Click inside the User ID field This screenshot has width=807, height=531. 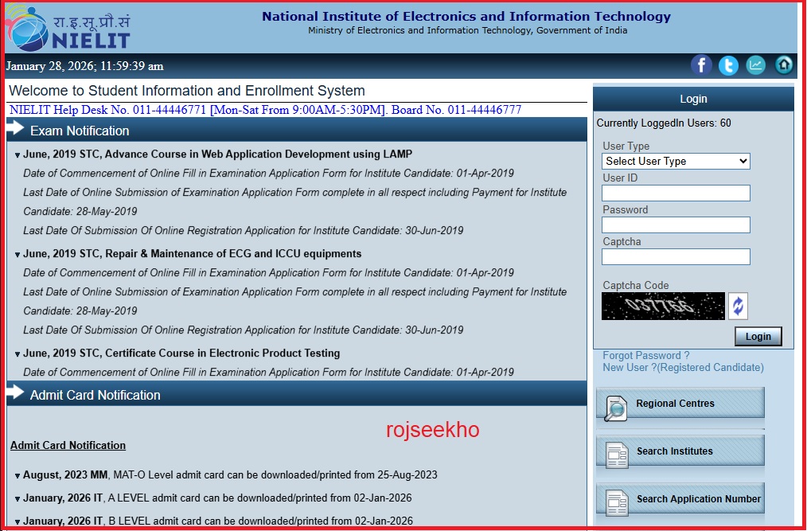(675, 193)
